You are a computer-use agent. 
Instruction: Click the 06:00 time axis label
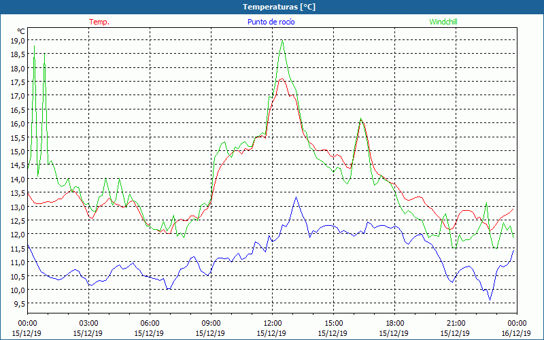(150, 323)
